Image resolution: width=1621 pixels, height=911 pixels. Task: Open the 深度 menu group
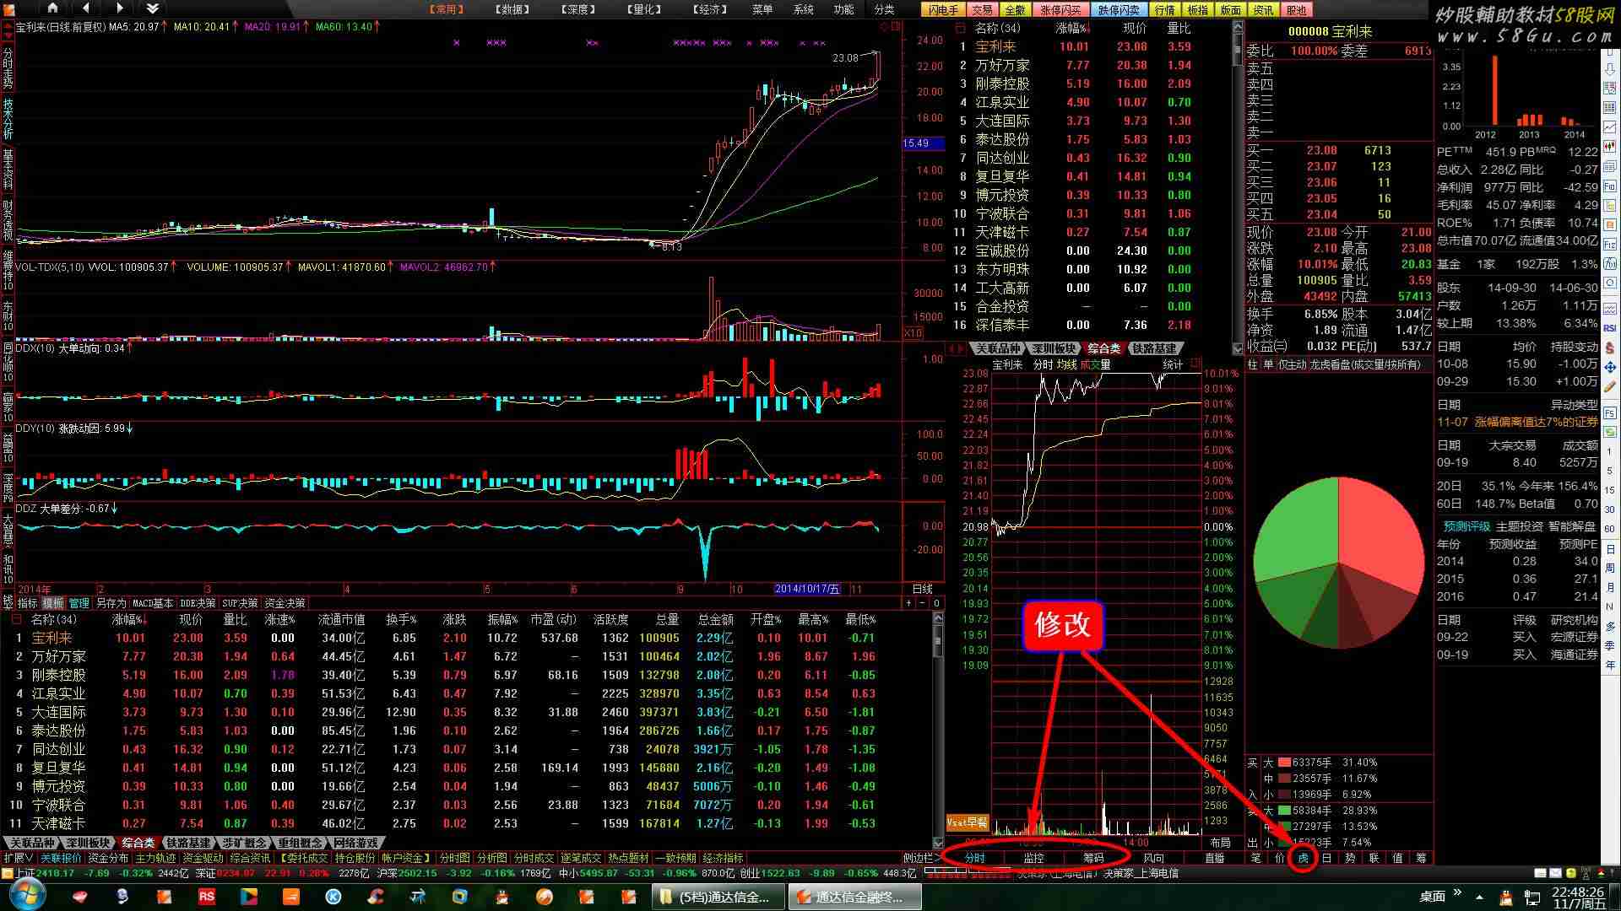pos(577,9)
